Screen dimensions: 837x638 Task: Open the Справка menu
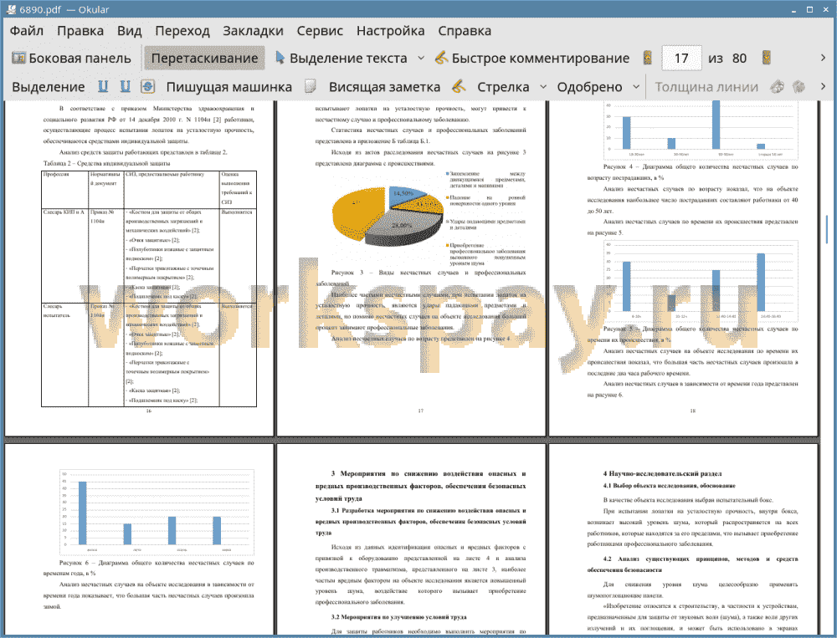click(x=465, y=31)
